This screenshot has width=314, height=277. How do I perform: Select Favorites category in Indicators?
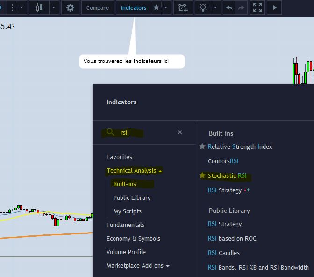pyautogui.click(x=119, y=157)
